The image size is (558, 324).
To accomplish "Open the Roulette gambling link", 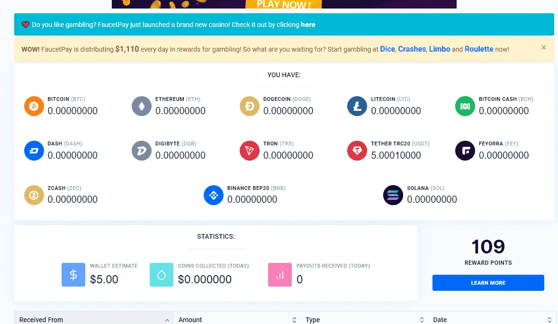I will click(x=479, y=49).
